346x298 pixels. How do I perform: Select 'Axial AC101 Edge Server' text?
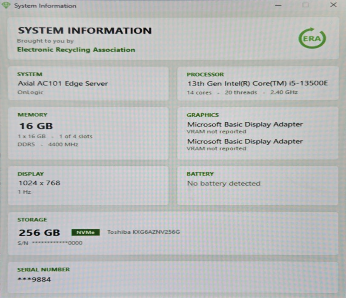click(63, 83)
